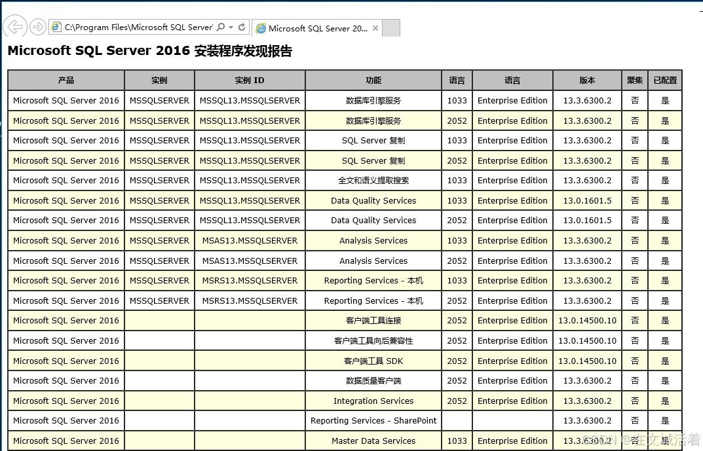
Task: Select the 客户端工具连接 feature cell
Action: click(x=373, y=321)
